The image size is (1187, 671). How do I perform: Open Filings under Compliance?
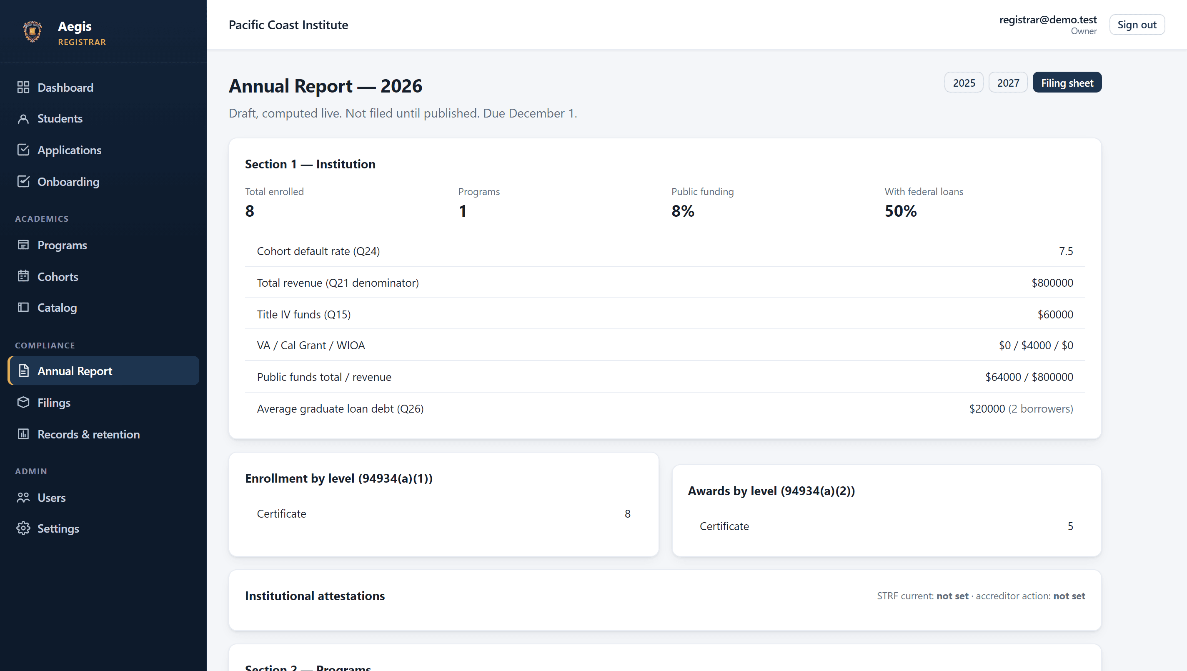103,402
